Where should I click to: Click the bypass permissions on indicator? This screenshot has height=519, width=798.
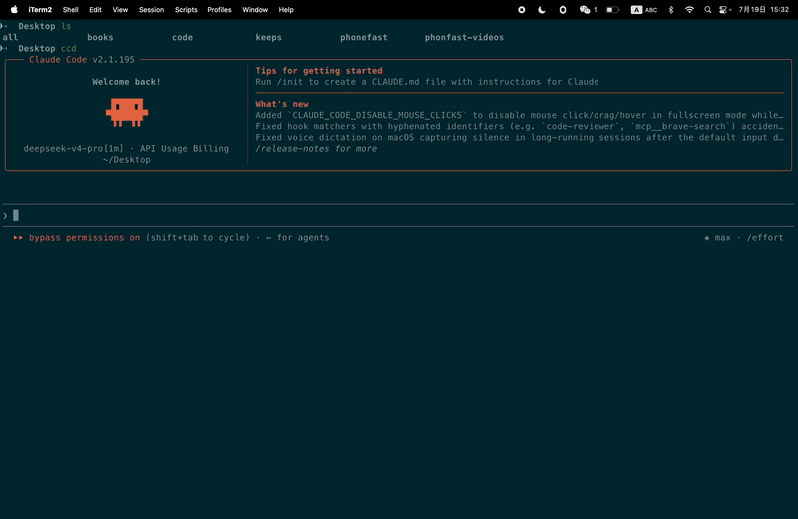84,237
